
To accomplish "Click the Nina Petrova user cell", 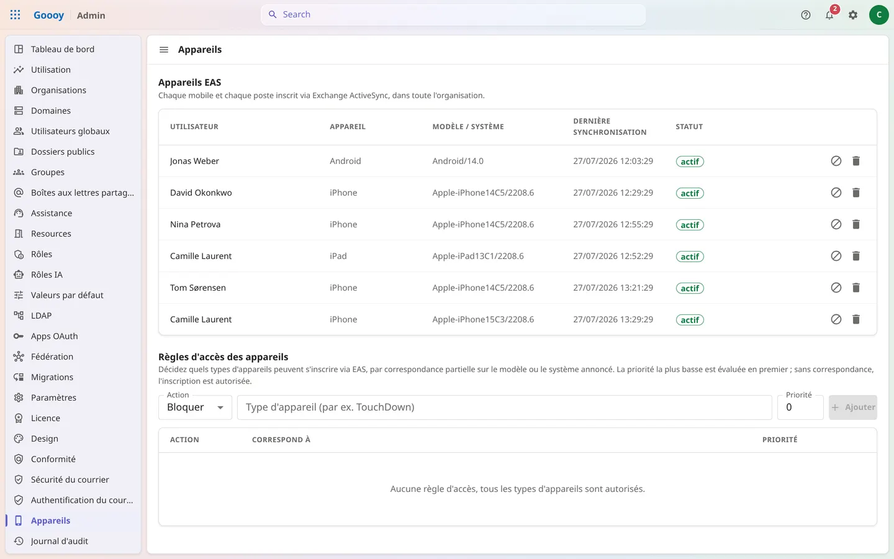I will coord(195,224).
